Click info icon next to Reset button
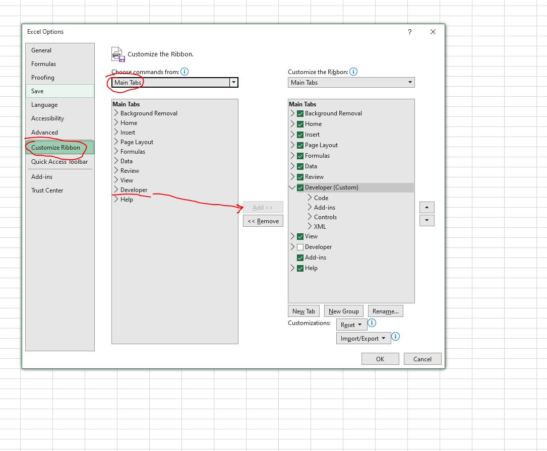 pyautogui.click(x=372, y=323)
